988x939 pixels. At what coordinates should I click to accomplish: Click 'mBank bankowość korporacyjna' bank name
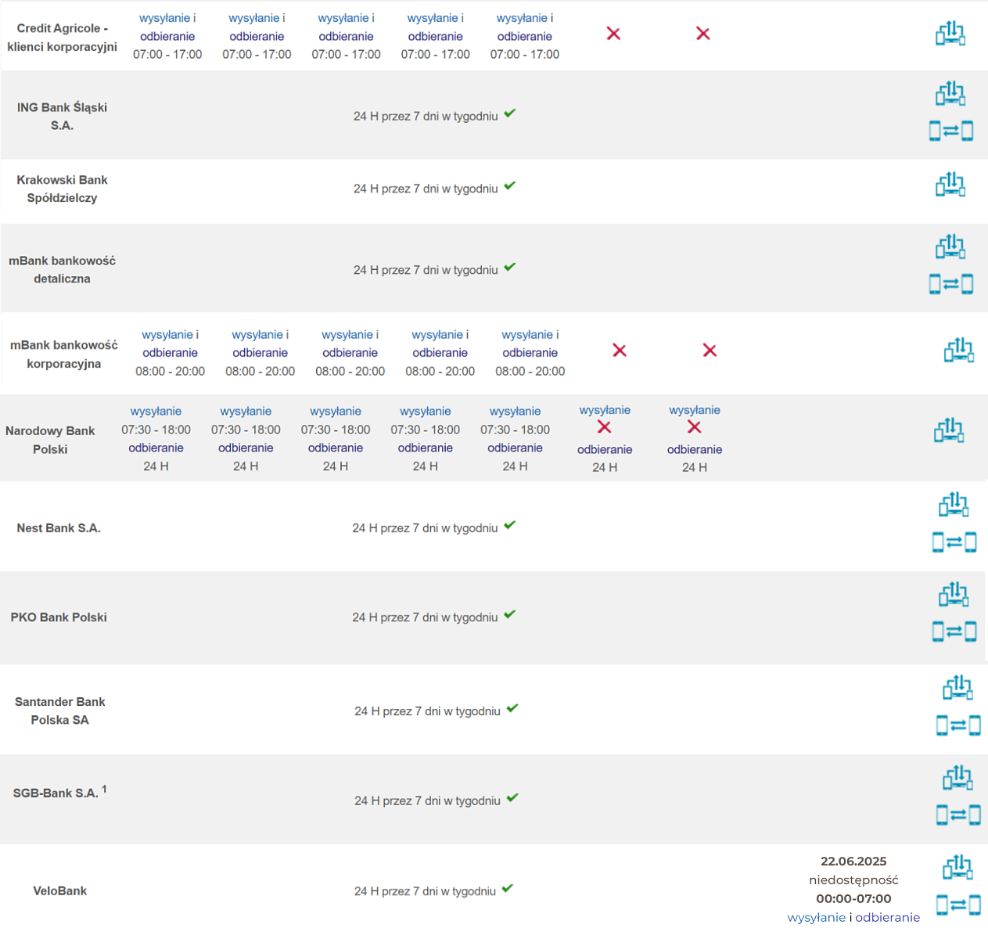point(64,354)
